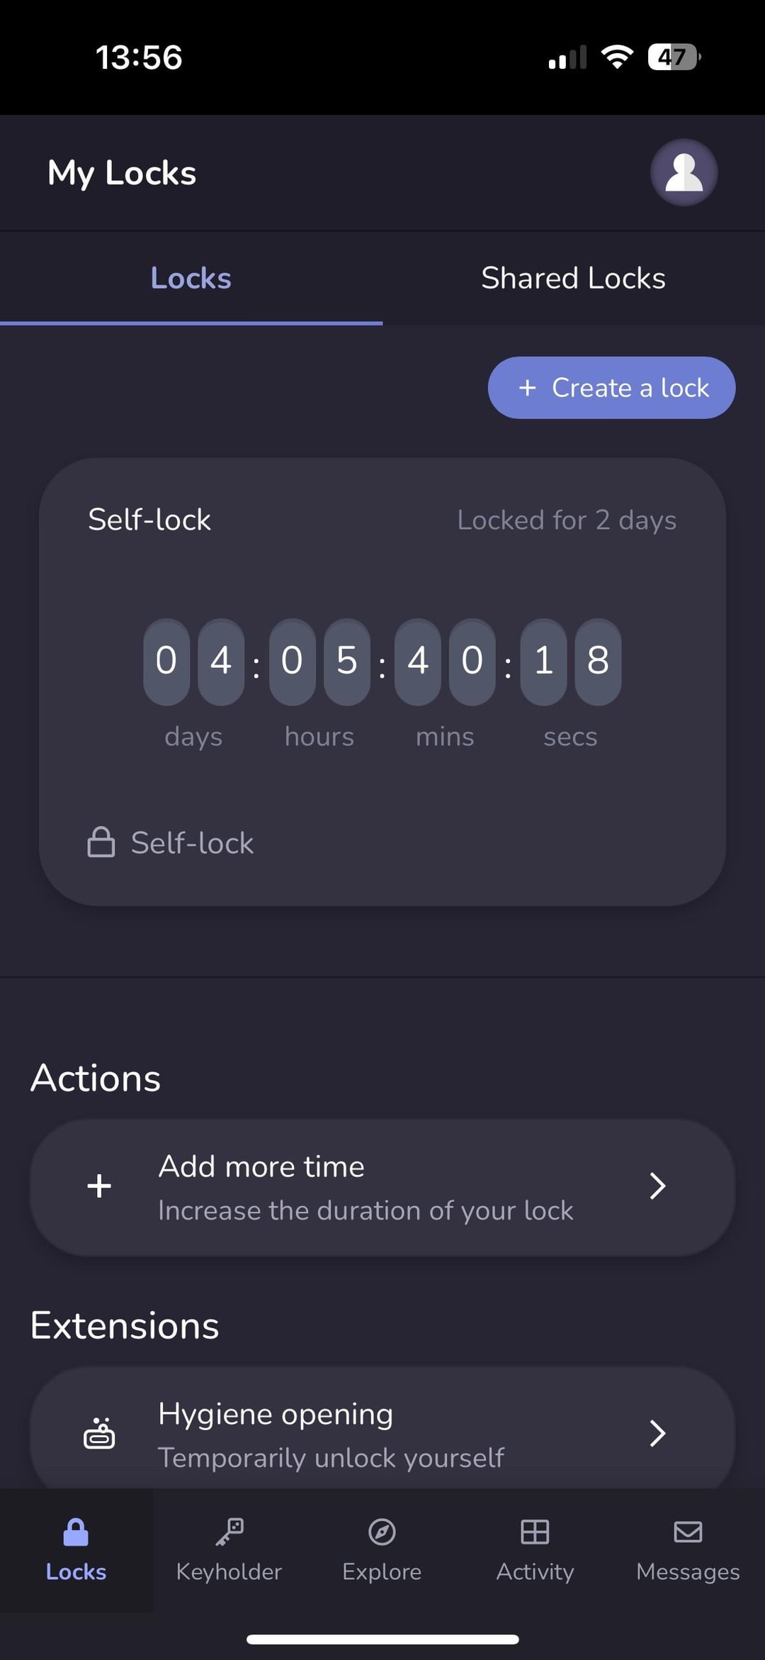Tap the Locks padlock icon in bottom bar
Viewport: 765px width, 1660px height.
click(76, 1532)
